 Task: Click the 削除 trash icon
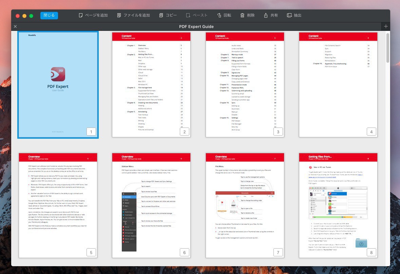242,15
